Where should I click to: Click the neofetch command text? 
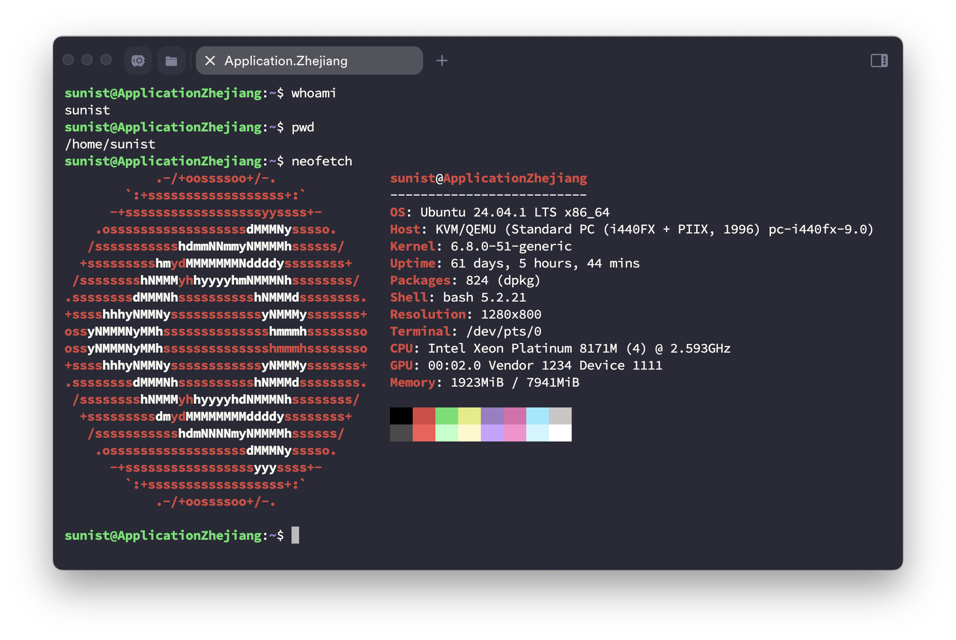click(x=322, y=161)
